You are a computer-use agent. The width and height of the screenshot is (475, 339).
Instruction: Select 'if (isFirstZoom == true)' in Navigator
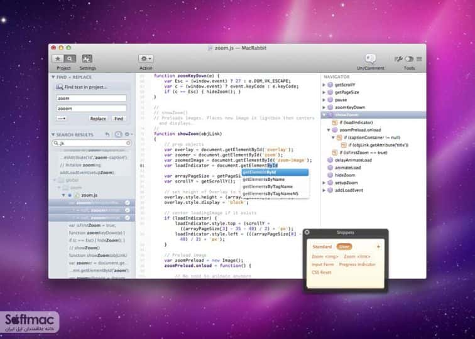(x=363, y=153)
